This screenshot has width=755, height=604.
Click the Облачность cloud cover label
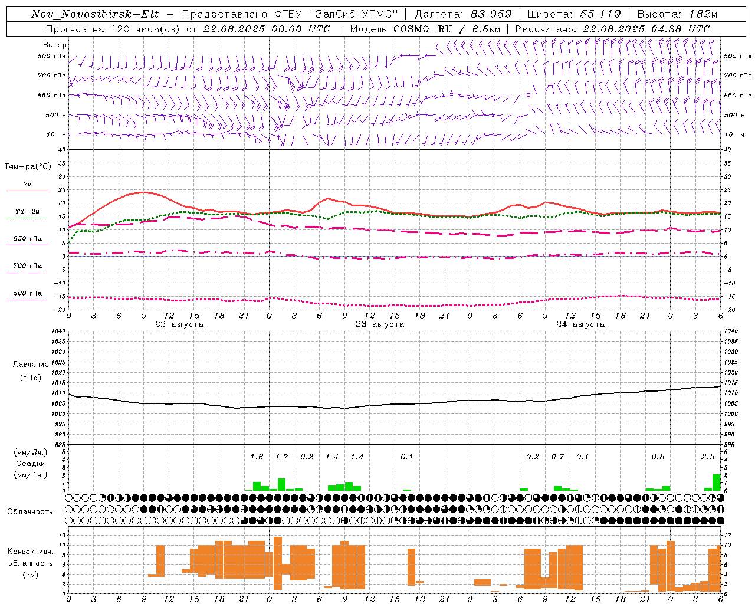point(30,512)
